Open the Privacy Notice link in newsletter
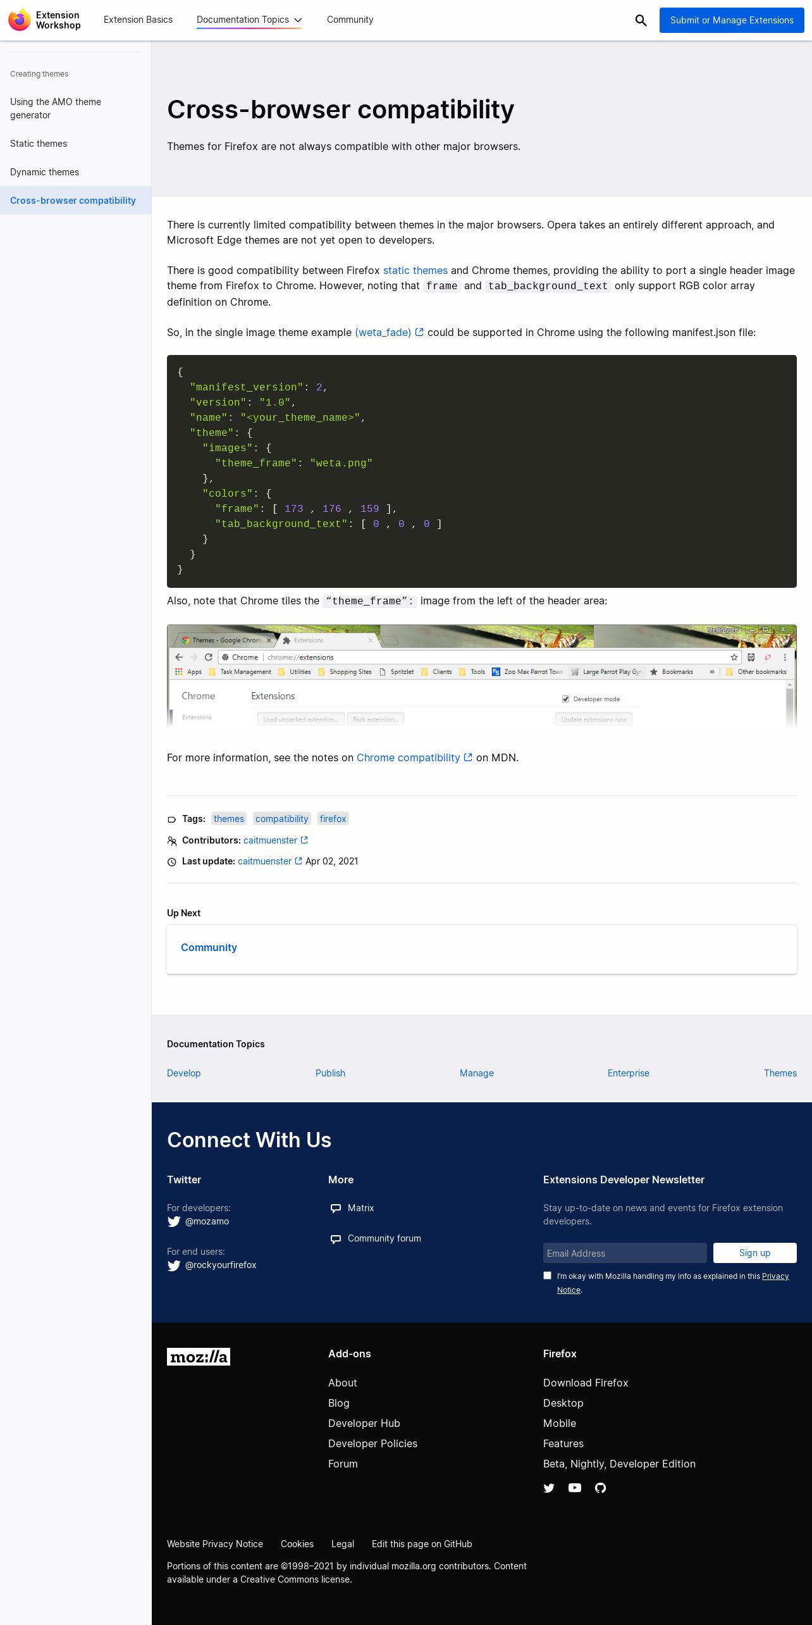The height and width of the screenshot is (1625, 812). 775,1276
